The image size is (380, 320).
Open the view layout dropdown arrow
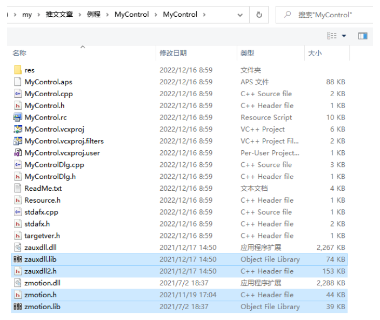[x=344, y=36]
